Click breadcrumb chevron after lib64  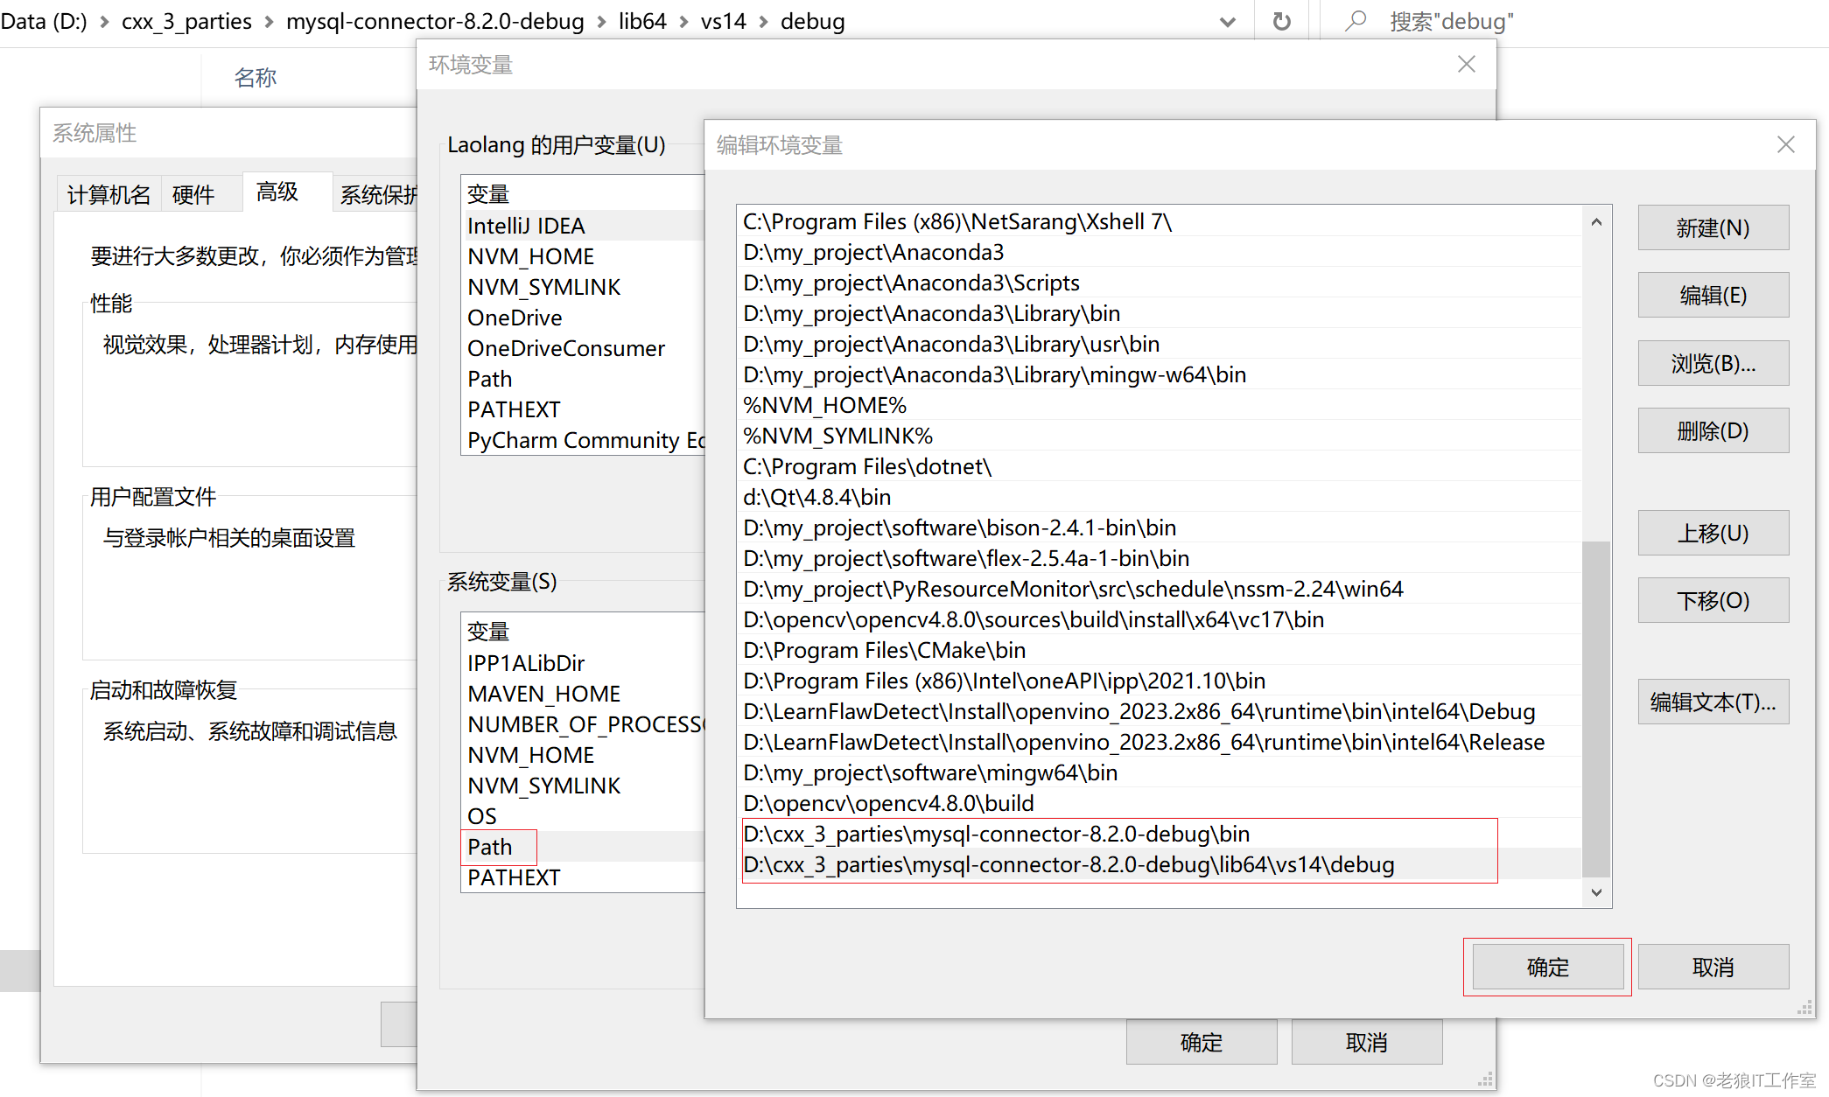tap(683, 22)
